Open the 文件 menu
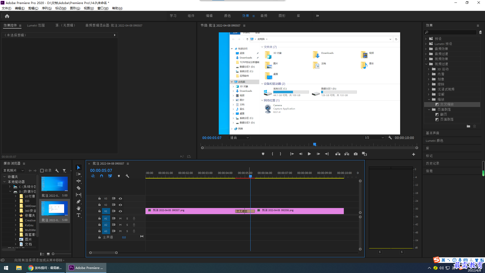485x273 pixels. (6, 8)
